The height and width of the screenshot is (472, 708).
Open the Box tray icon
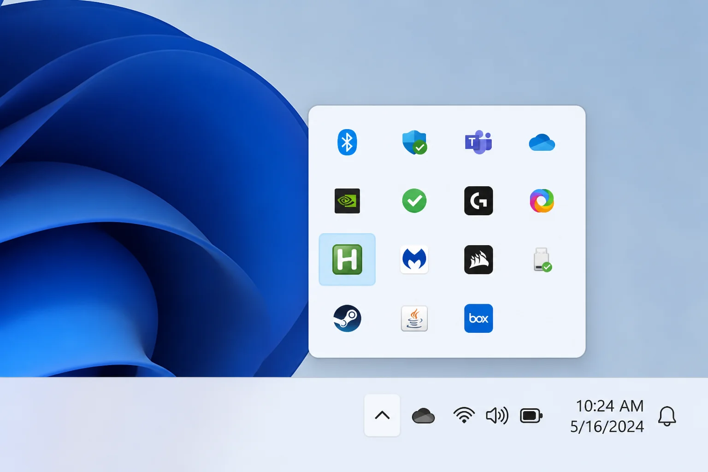pyautogui.click(x=478, y=318)
